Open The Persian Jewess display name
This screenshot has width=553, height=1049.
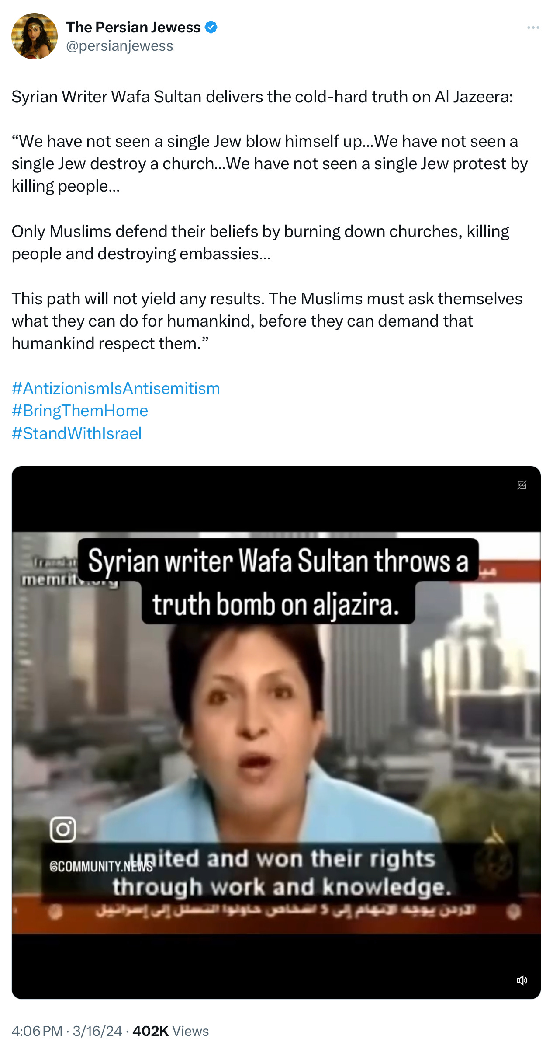(133, 27)
